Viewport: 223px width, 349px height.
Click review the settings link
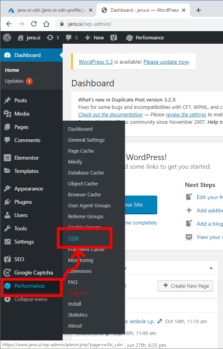click(186, 115)
